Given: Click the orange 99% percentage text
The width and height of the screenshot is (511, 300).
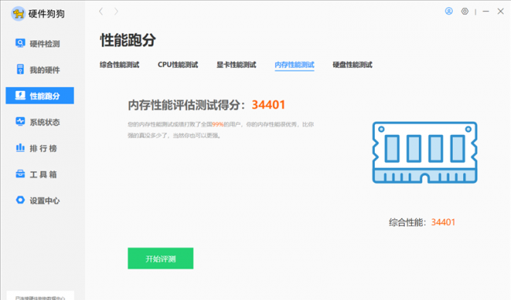Looking at the screenshot, I should point(218,124).
